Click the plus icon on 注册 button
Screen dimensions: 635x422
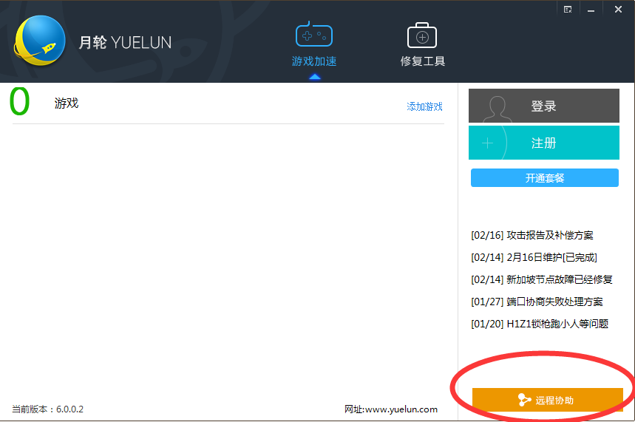pyautogui.click(x=488, y=143)
